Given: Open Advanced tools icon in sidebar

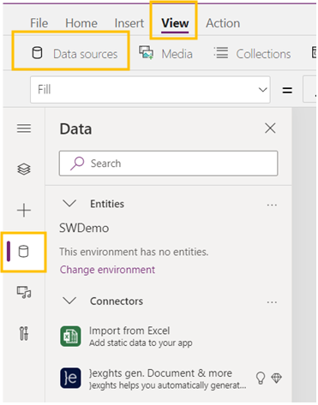Looking at the screenshot, I should (24, 333).
